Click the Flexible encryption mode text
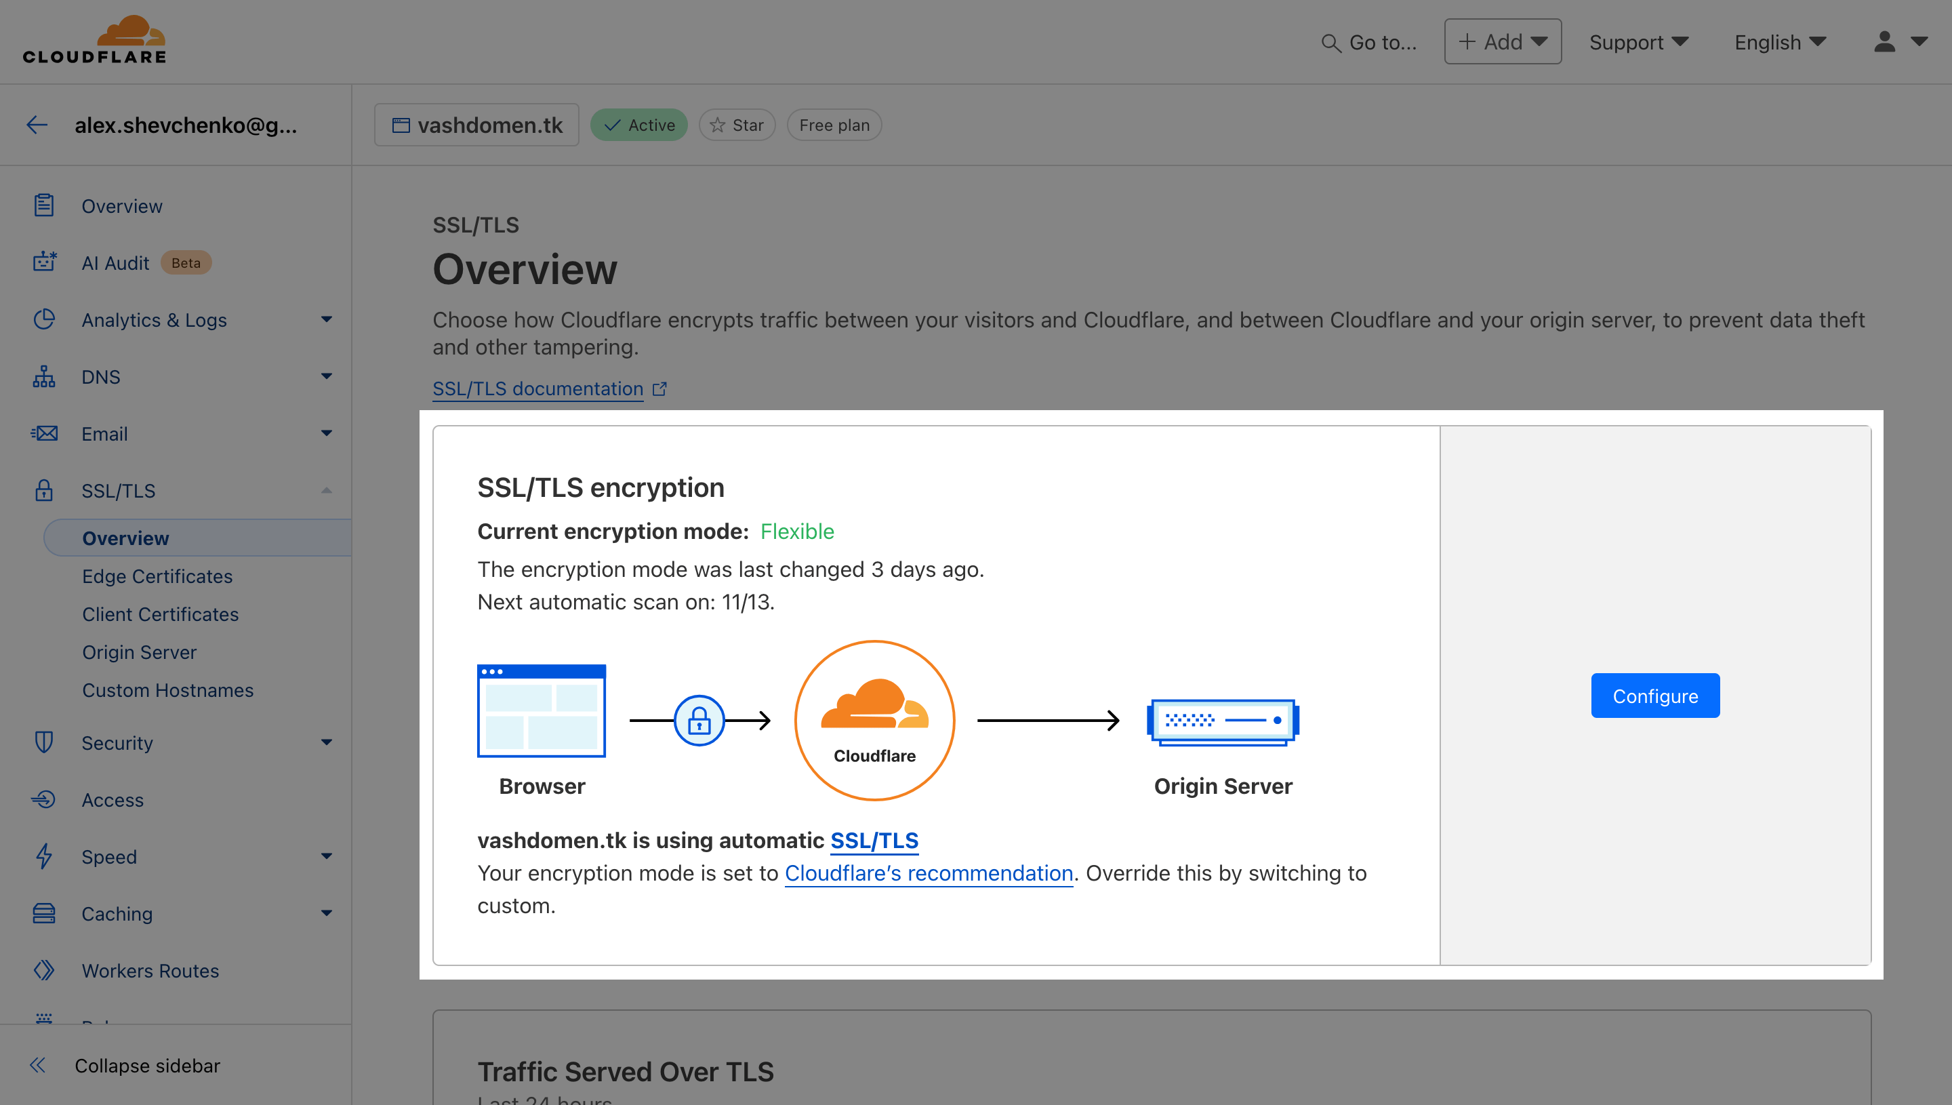The height and width of the screenshot is (1105, 1952). (796, 531)
